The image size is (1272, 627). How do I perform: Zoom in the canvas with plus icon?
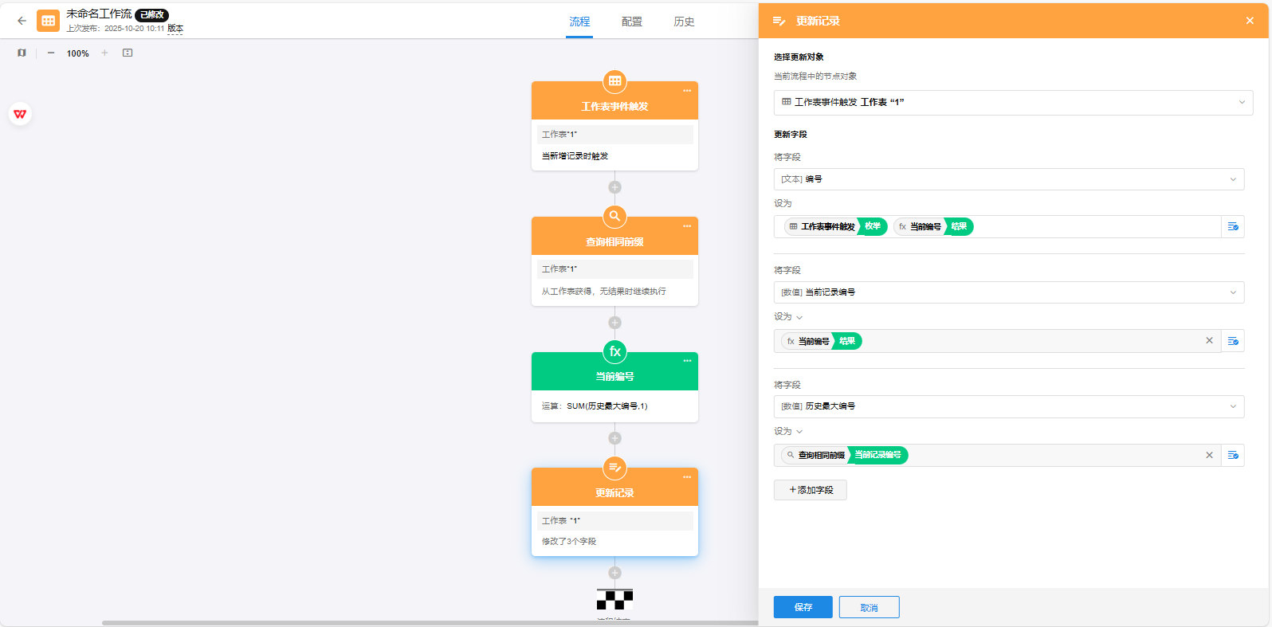point(104,53)
